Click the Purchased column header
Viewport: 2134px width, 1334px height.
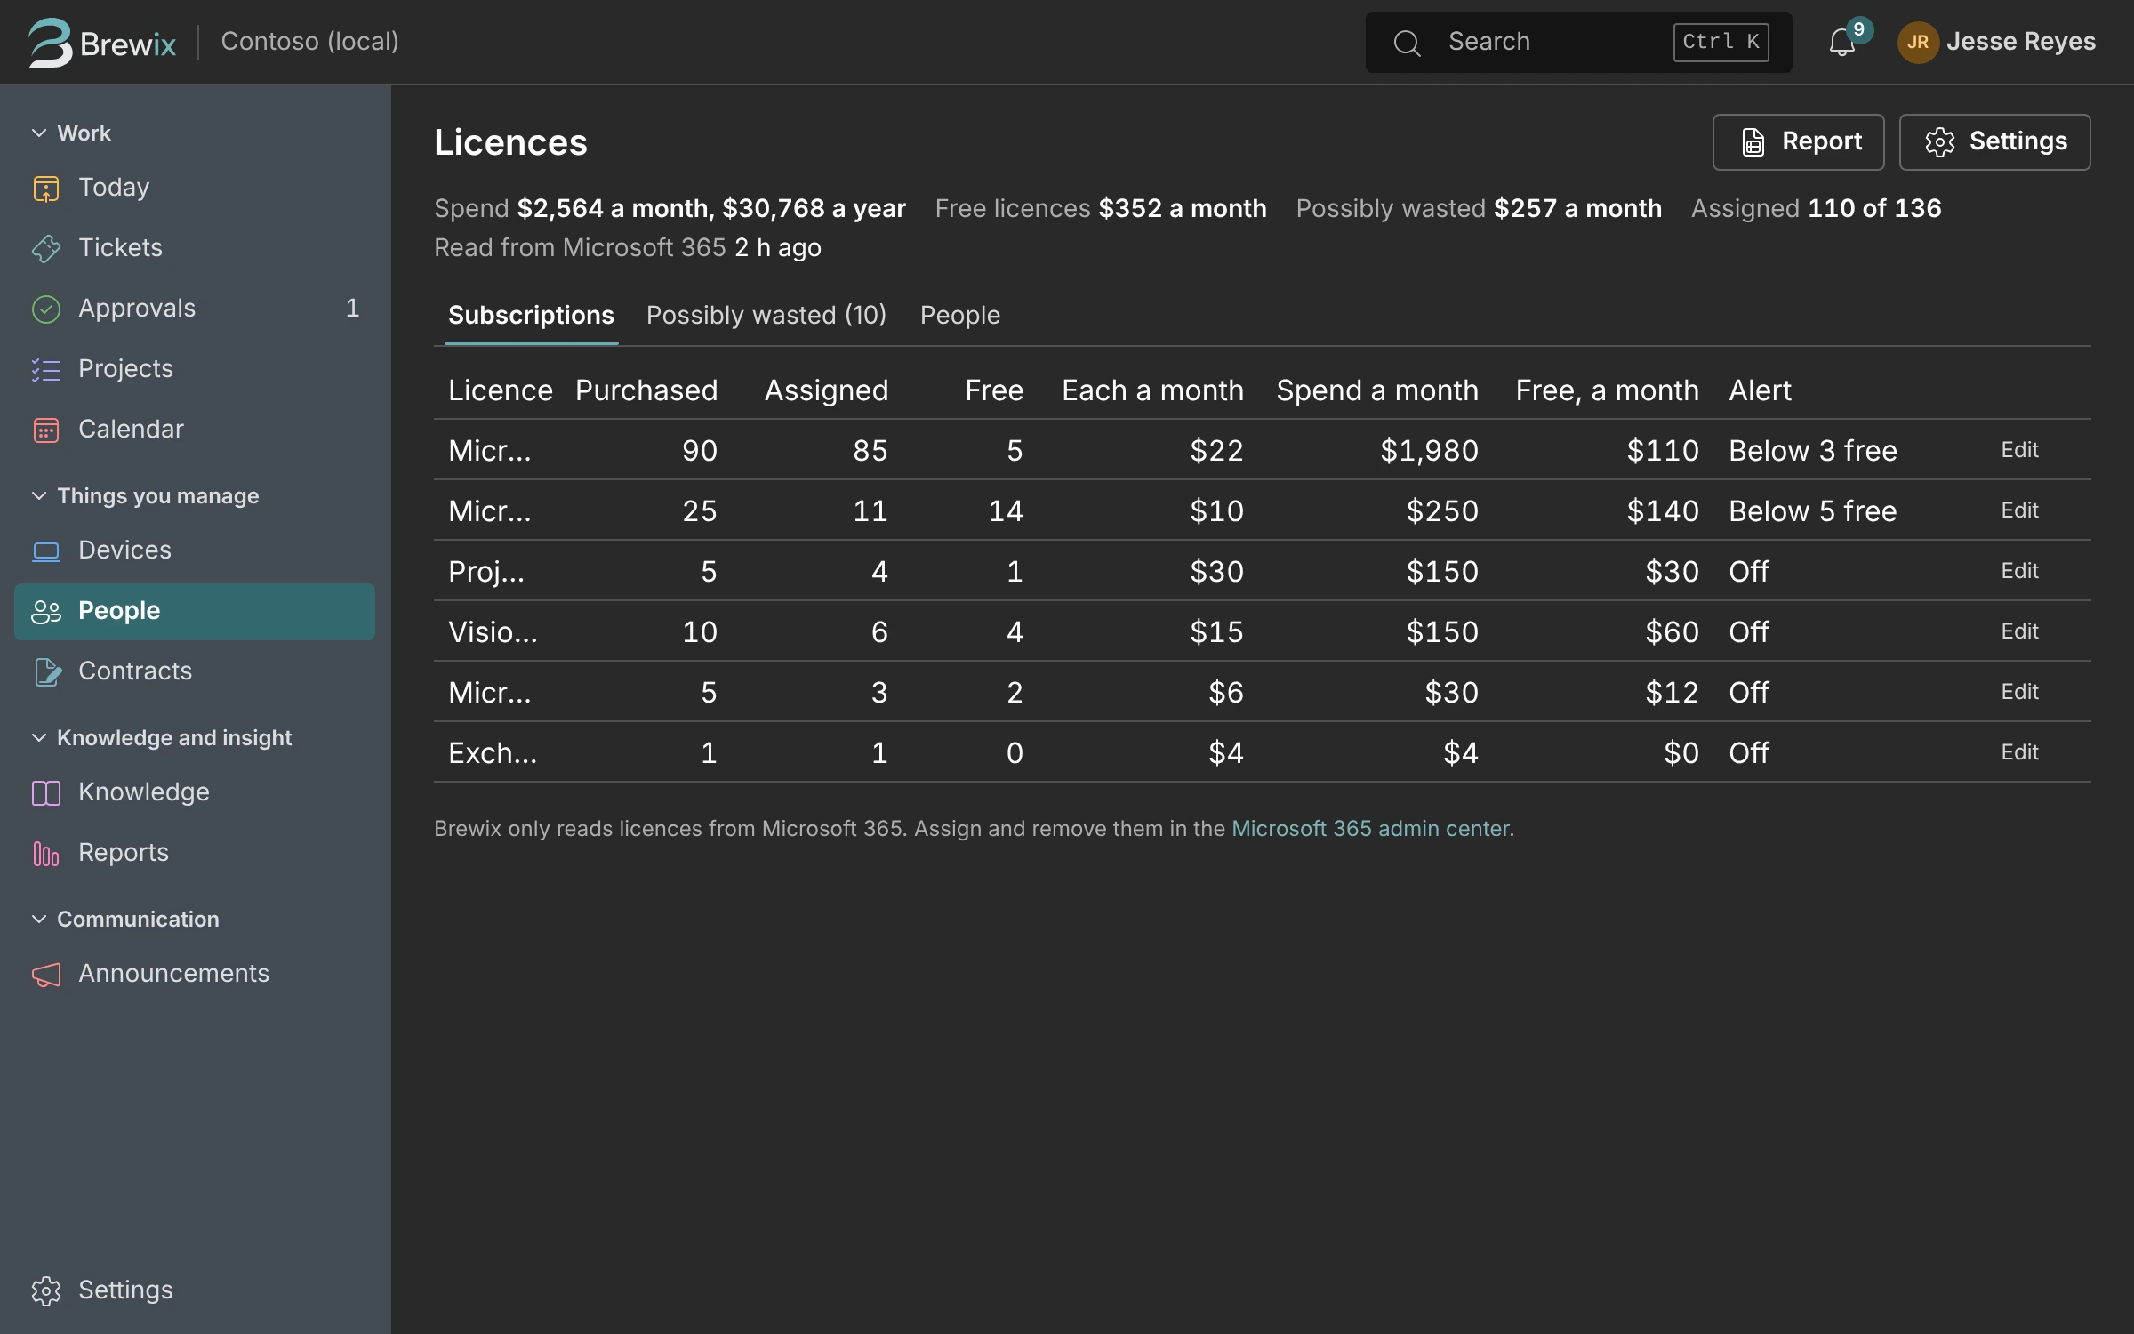(646, 390)
